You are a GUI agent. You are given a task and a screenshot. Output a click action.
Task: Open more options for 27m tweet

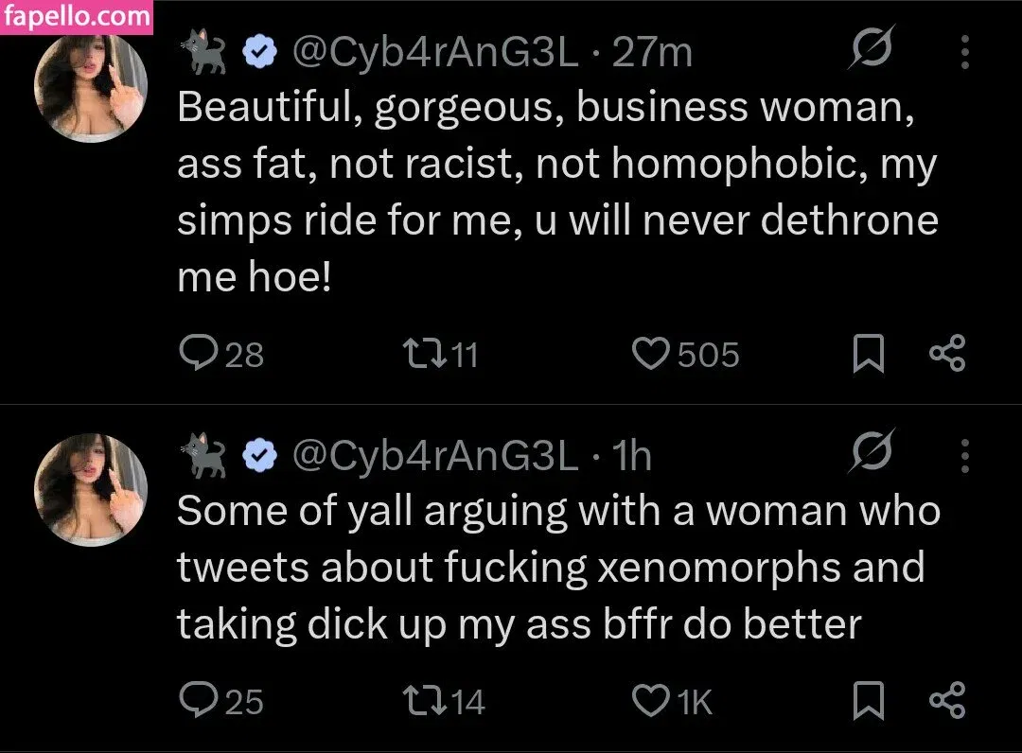(964, 52)
